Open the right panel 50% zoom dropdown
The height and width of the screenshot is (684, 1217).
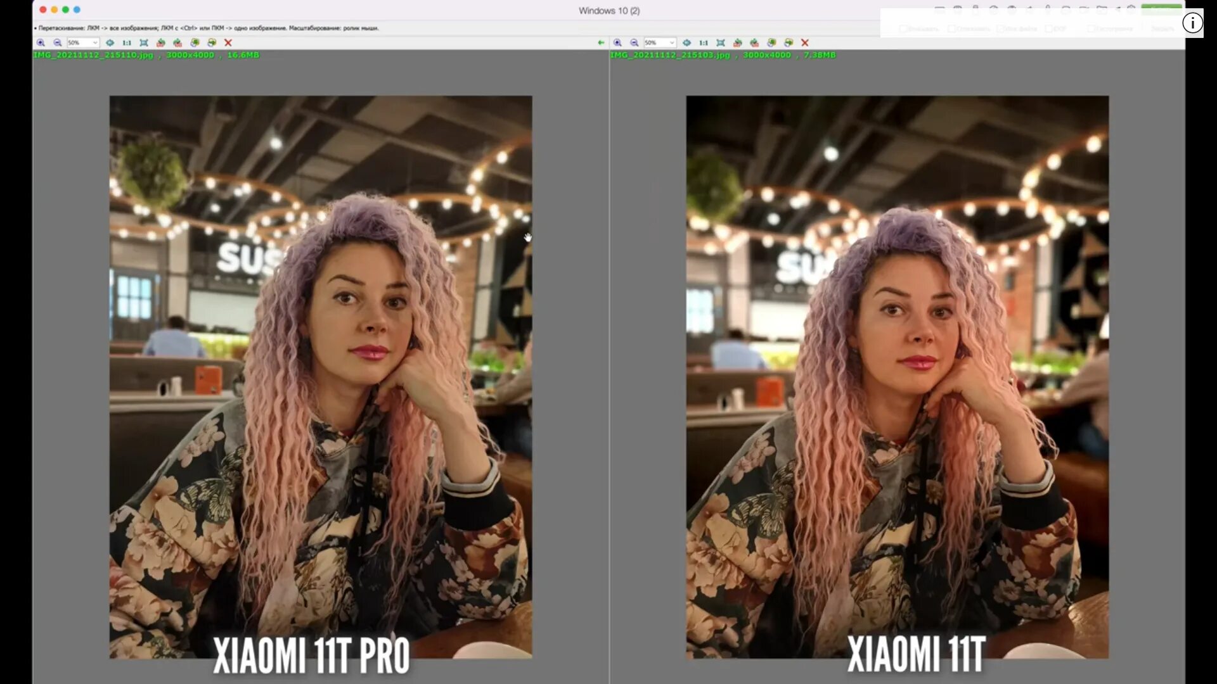[x=660, y=42]
